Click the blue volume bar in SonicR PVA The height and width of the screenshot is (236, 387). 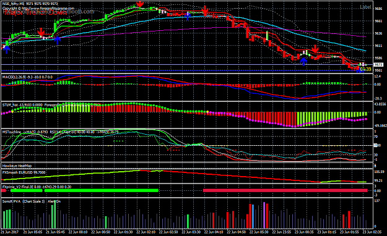click(253, 216)
